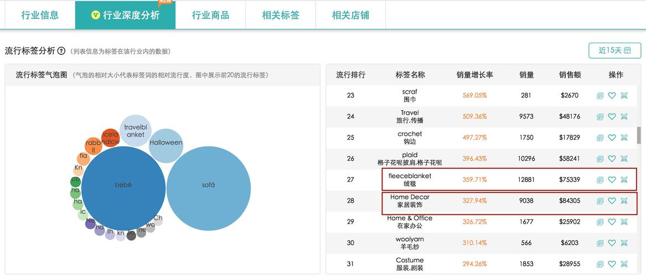This screenshot has width=646, height=277.
Task: Compare the plaid tag using crossed-swords icon
Action: [x=624, y=158]
